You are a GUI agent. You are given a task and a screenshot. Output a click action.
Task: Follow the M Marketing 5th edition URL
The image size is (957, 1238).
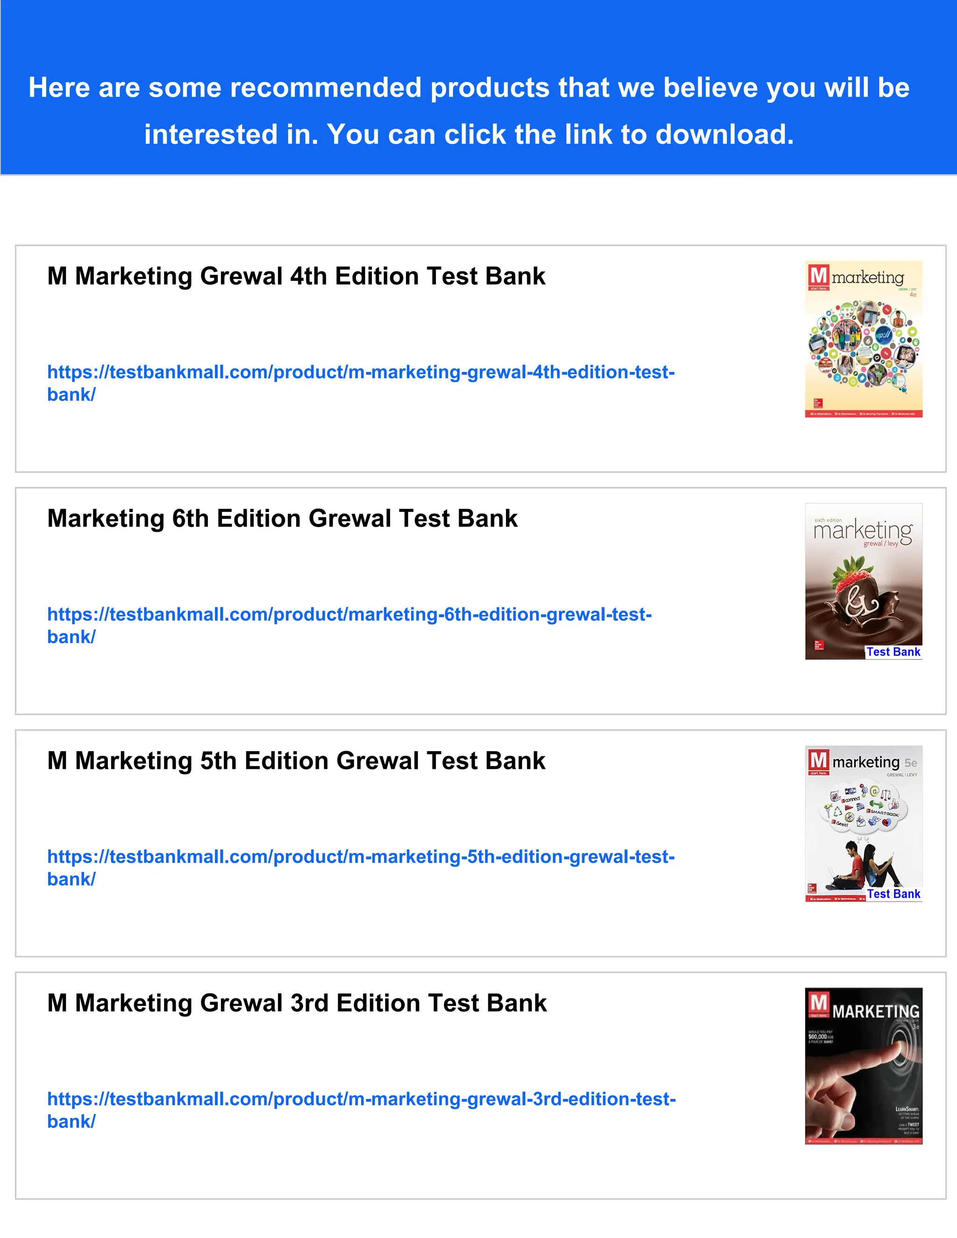pos(361,856)
